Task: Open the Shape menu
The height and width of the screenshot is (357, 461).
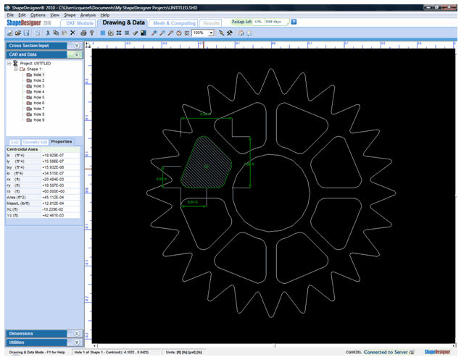Action: point(70,15)
